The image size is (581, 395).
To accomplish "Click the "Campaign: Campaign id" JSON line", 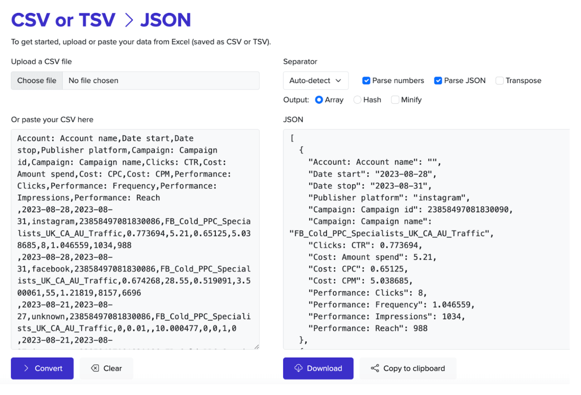I will point(410,210).
